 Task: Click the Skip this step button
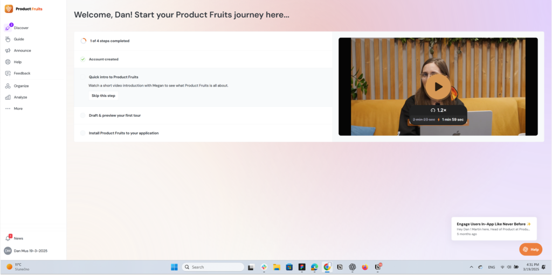point(103,96)
